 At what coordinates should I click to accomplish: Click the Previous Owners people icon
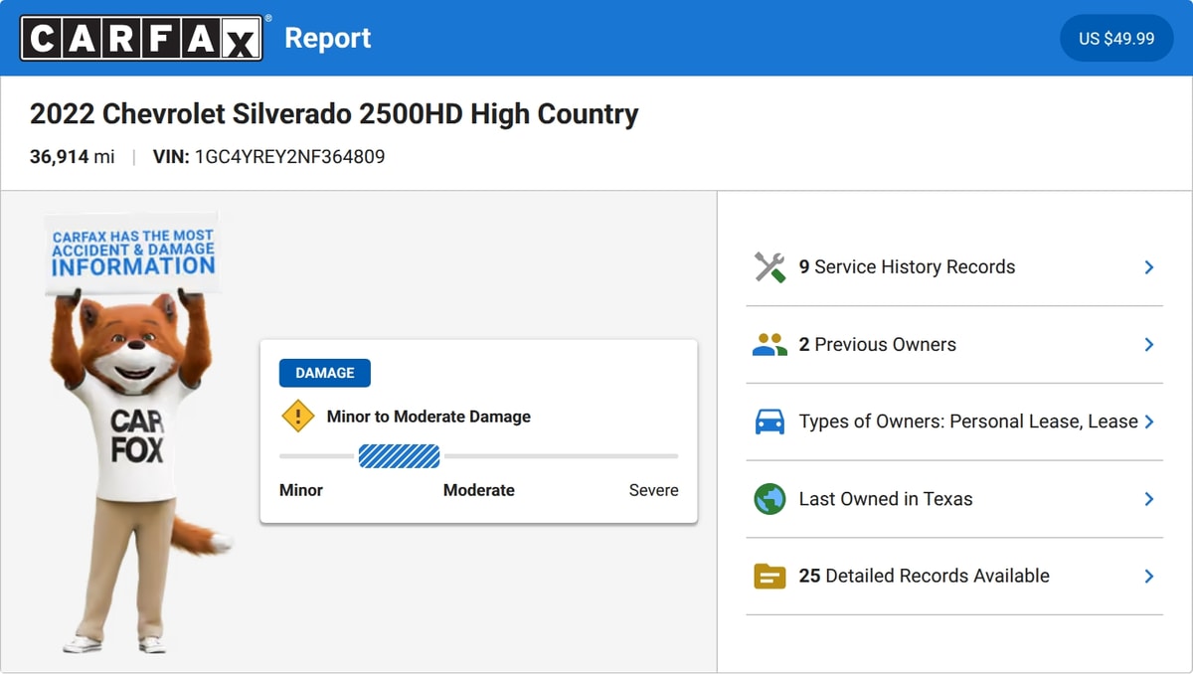click(769, 345)
